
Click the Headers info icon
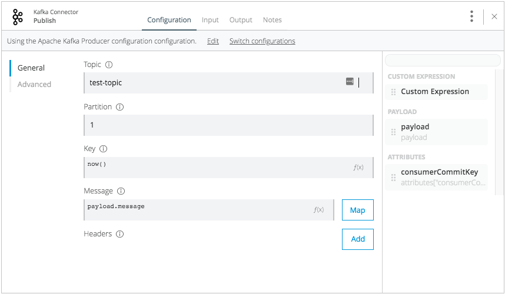click(120, 234)
